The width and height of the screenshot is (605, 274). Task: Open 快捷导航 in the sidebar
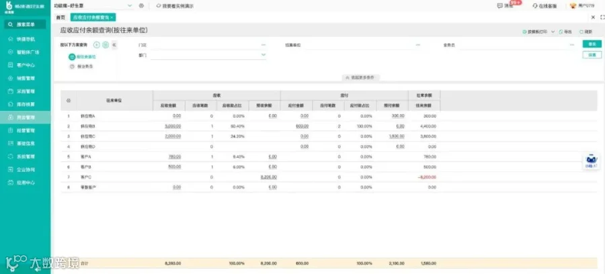pyautogui.click(x=25, y=39)
